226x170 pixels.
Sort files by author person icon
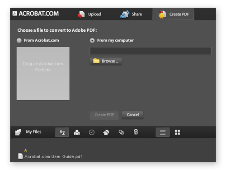click(77, 132)
